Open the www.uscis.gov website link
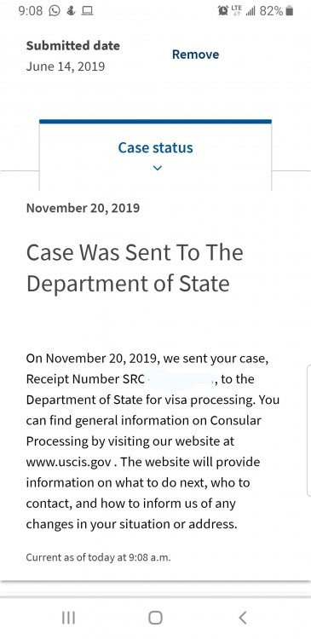Screen dimensions: 311x639 point(68,463)
